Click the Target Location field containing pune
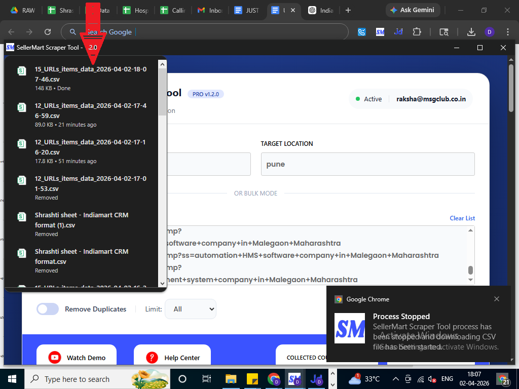 [367, 164]
